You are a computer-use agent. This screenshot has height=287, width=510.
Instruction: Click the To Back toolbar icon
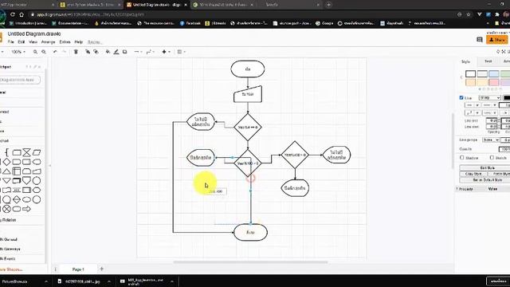pos(96,52)
